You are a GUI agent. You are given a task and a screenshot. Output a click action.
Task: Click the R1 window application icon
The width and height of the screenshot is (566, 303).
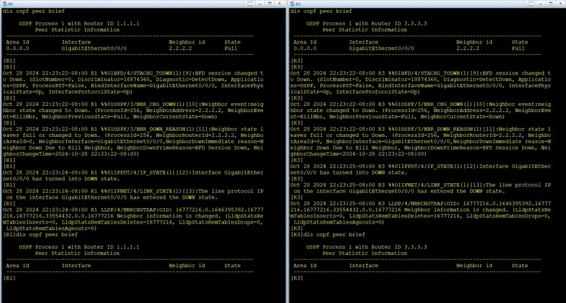click(4, 3)
